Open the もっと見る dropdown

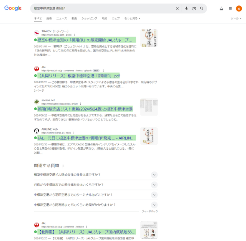click(132, 18)
